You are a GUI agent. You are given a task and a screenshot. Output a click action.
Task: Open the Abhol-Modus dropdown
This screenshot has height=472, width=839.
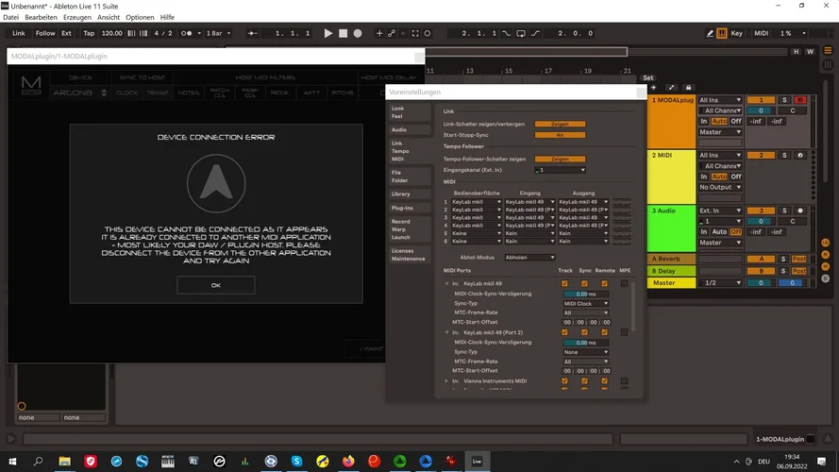pyautogui.click(x=529, y=257)
